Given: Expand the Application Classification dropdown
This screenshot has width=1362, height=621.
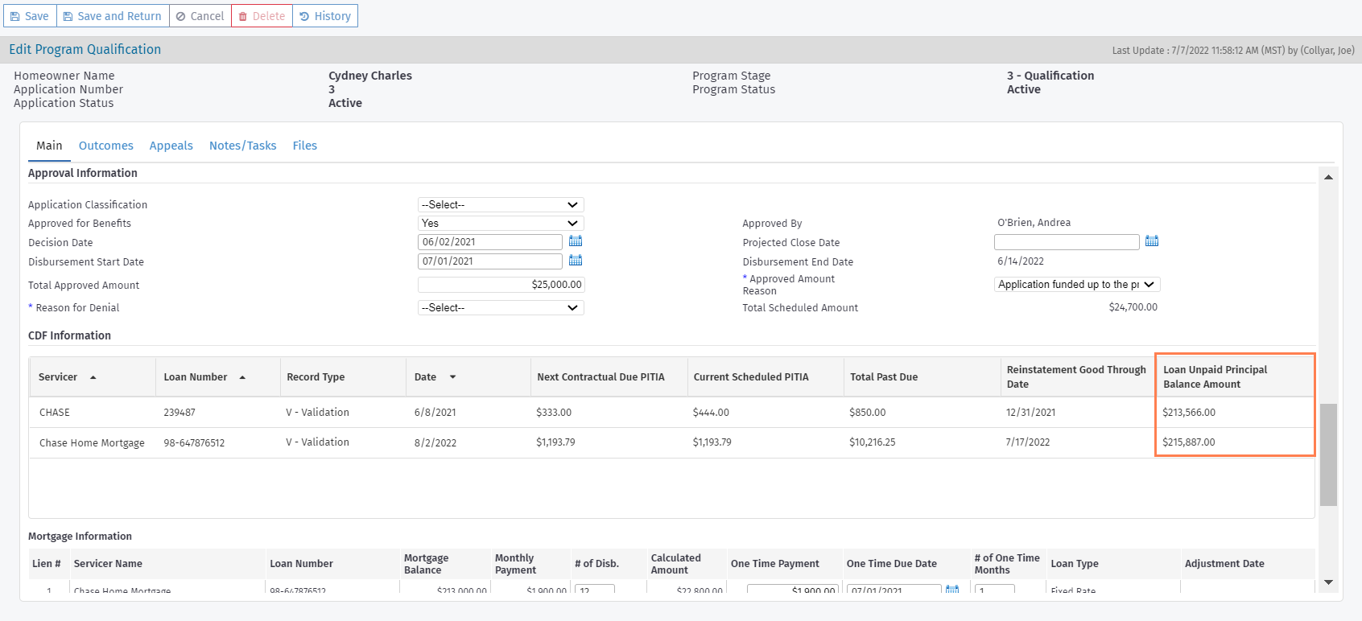Looking at the screenshot, I should click(x=501, y=205).
